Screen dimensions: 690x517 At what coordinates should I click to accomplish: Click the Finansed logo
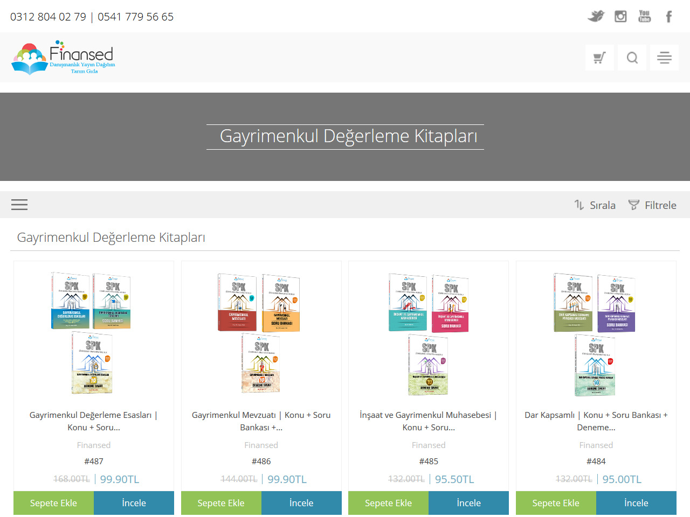click(x=63, y=57)
